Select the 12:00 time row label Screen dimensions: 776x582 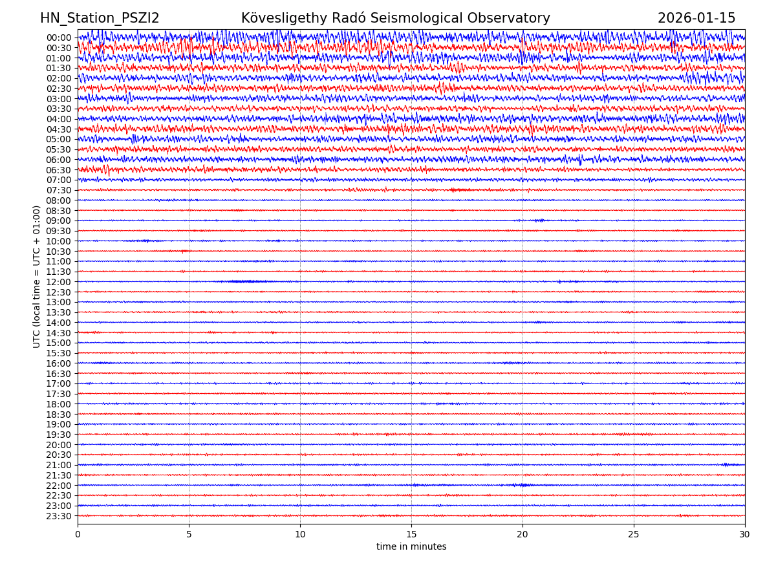pyautogui.click(x=58, y=282)
